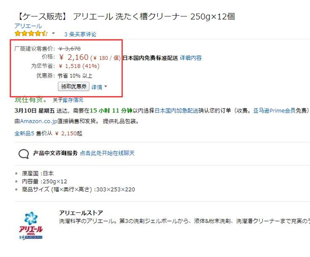Click the star rating icons

pos(31,33)
